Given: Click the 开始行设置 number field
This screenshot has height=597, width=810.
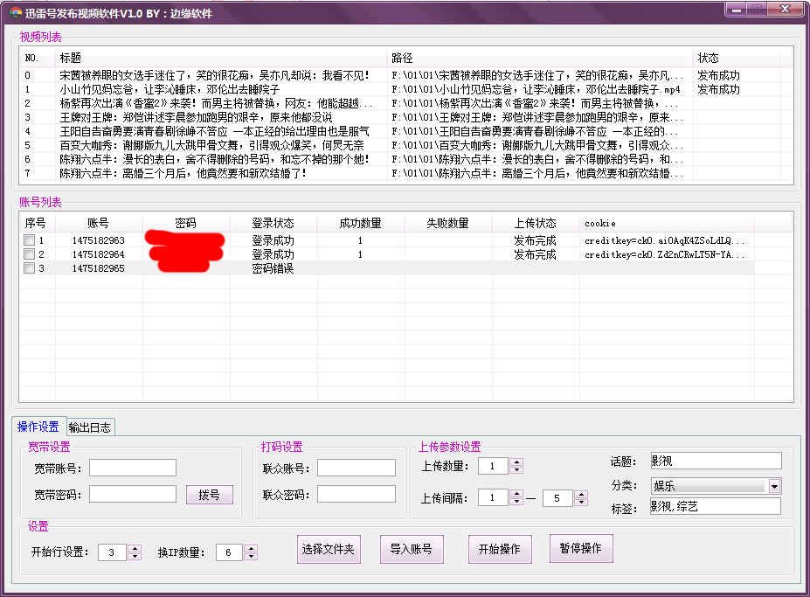Looking at the screenshot, I should pyautogui.click(x=112, y=552).
